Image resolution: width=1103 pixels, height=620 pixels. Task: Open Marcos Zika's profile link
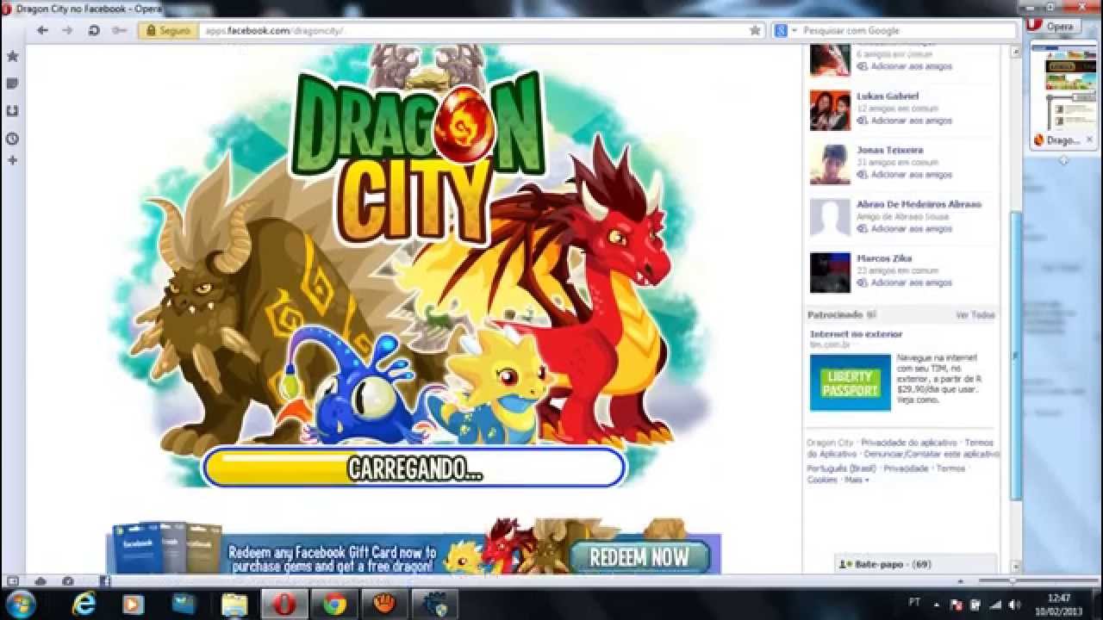point(884,258)
